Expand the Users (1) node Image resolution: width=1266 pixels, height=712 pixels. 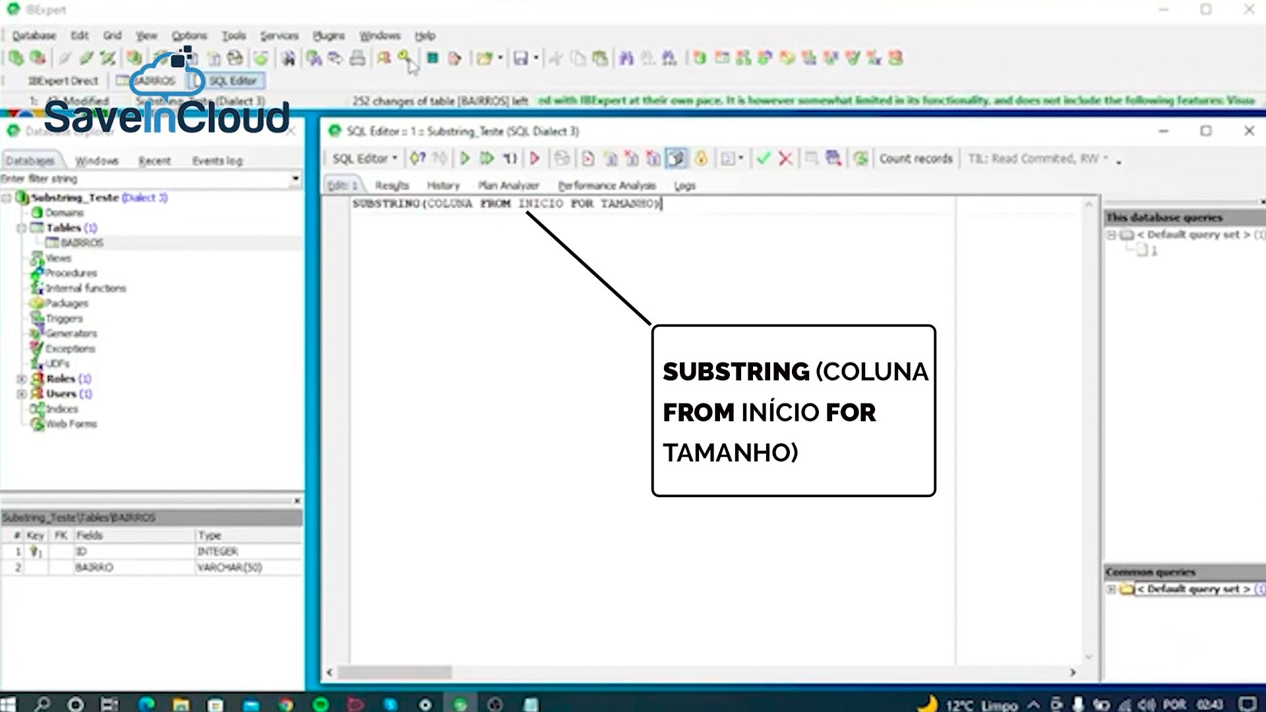point(21,394)
